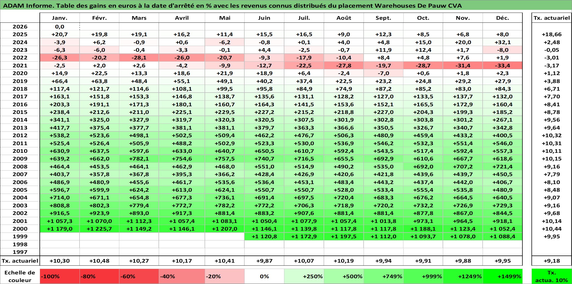Select cell +450,5 in the 2007 row

click(x=503, y=174)
